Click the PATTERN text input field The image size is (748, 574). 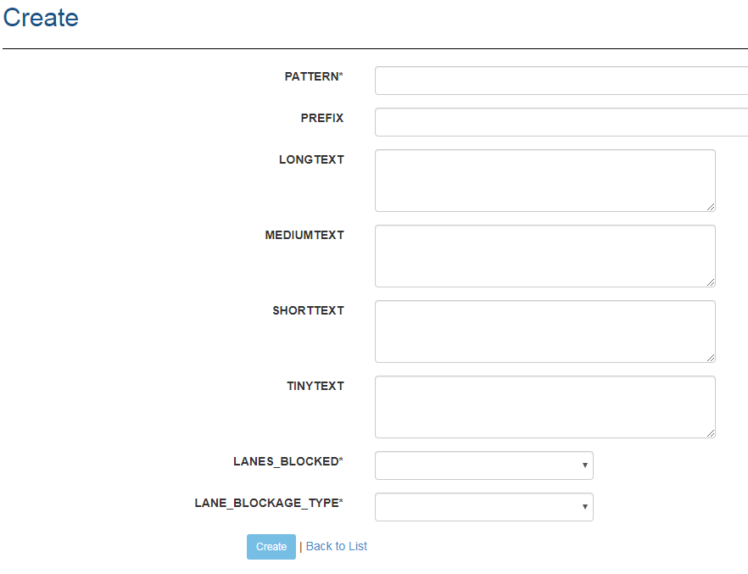[x=561, y=81]
